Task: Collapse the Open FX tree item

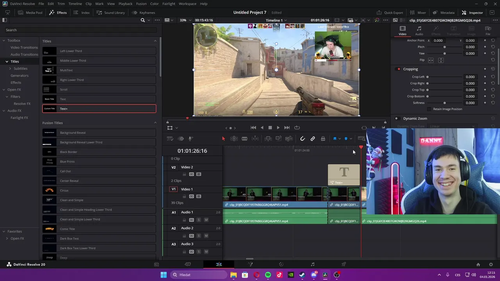Action: [4, 89]
